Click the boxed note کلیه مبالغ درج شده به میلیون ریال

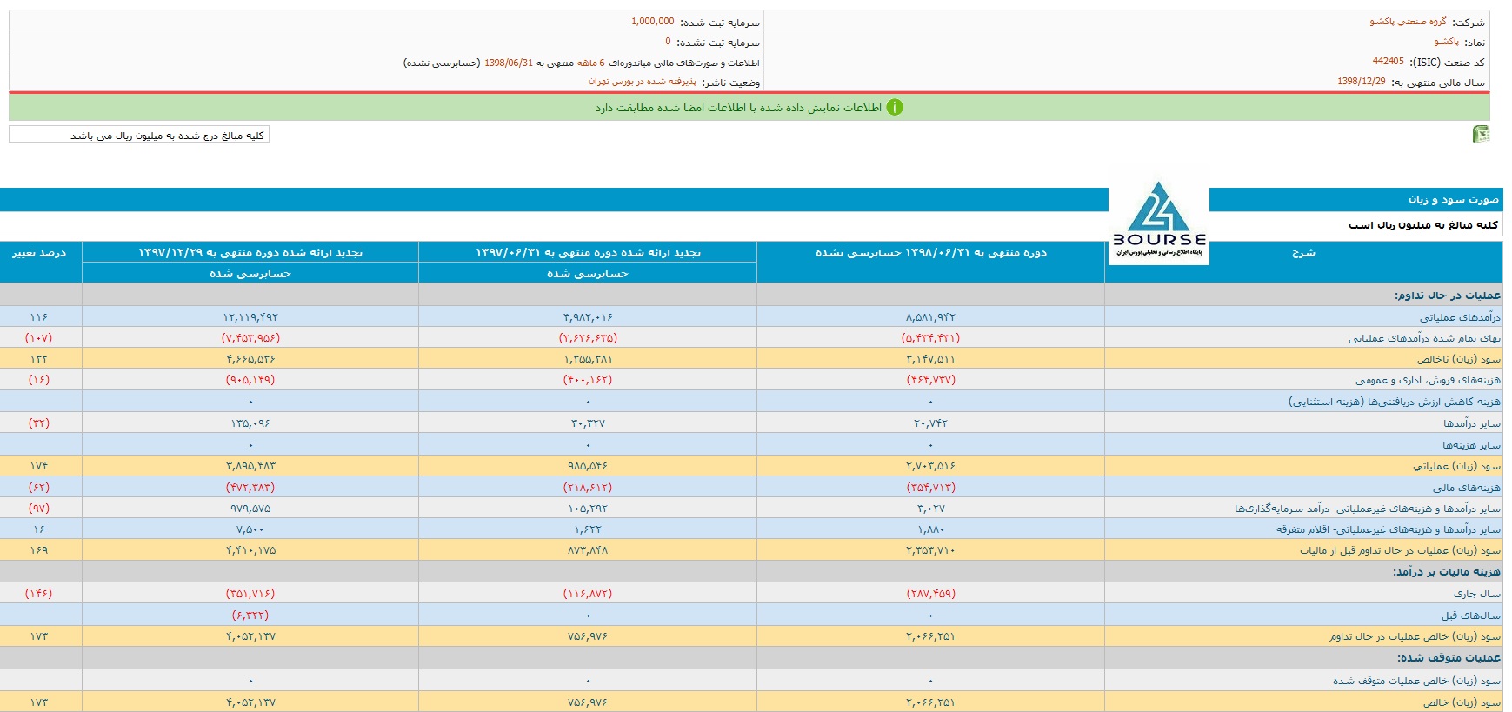(x=139, y=135)
